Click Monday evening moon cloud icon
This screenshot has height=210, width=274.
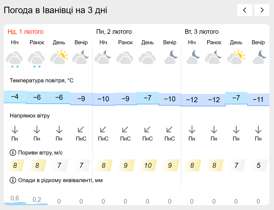[170, 57]
